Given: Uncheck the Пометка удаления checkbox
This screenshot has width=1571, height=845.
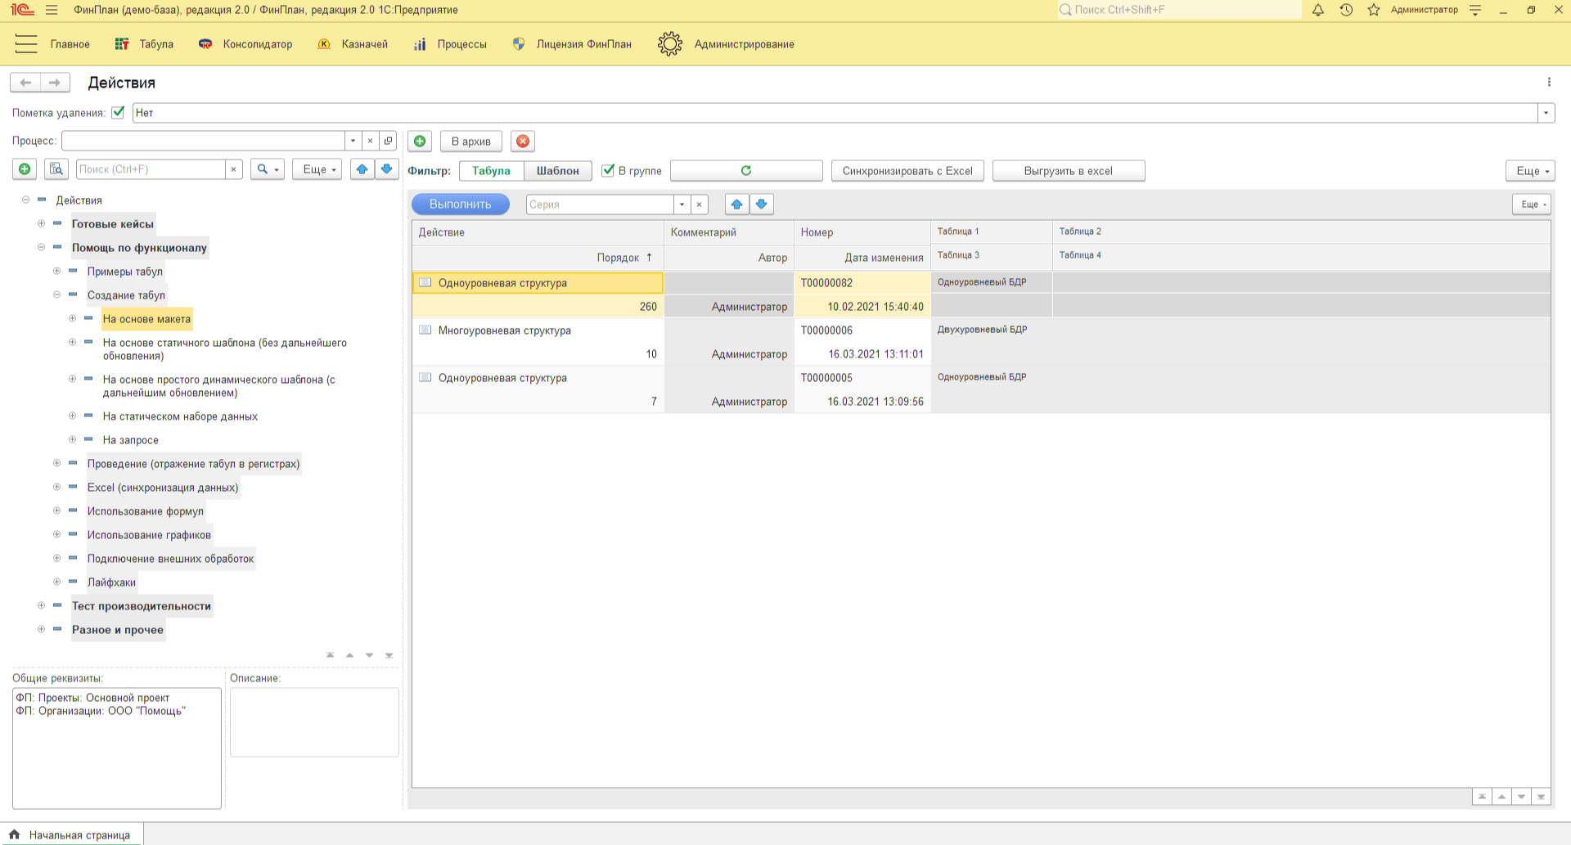Looking at the screenshot, I should pyautogui.click(x=118, y=112).
